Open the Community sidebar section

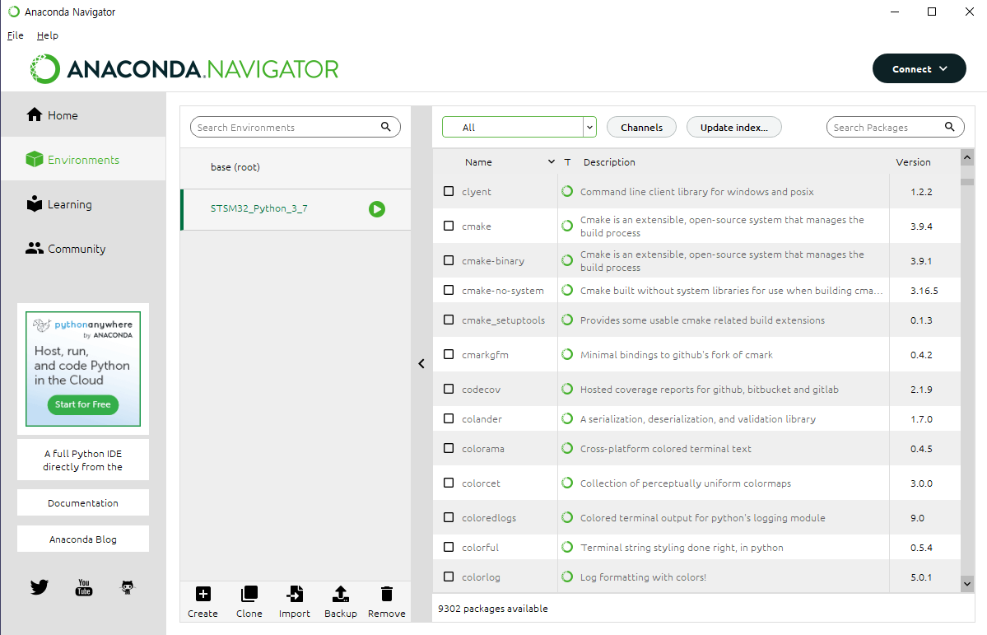pos(83,249)
